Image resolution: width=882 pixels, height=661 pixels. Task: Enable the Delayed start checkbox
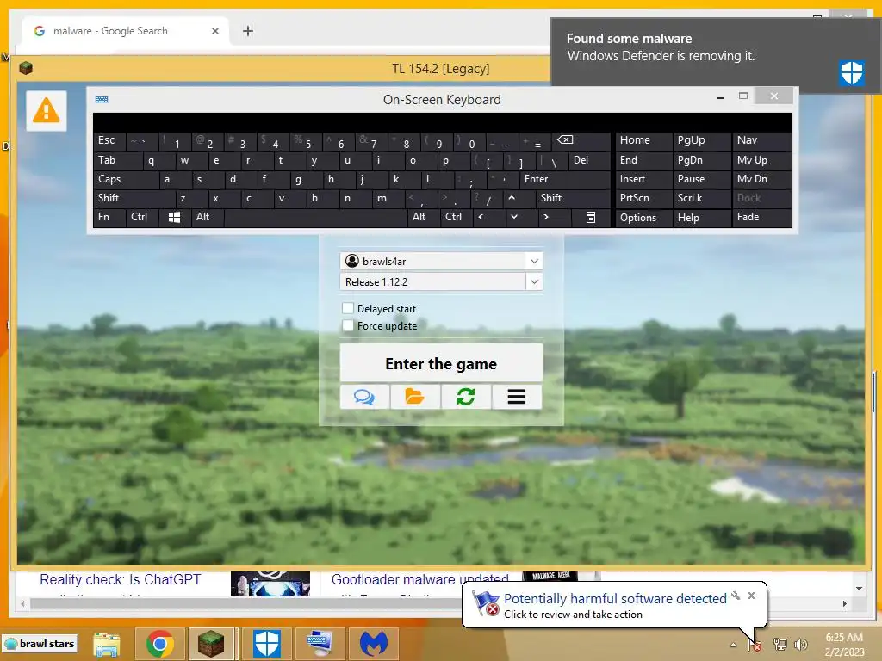pos(348,308)
